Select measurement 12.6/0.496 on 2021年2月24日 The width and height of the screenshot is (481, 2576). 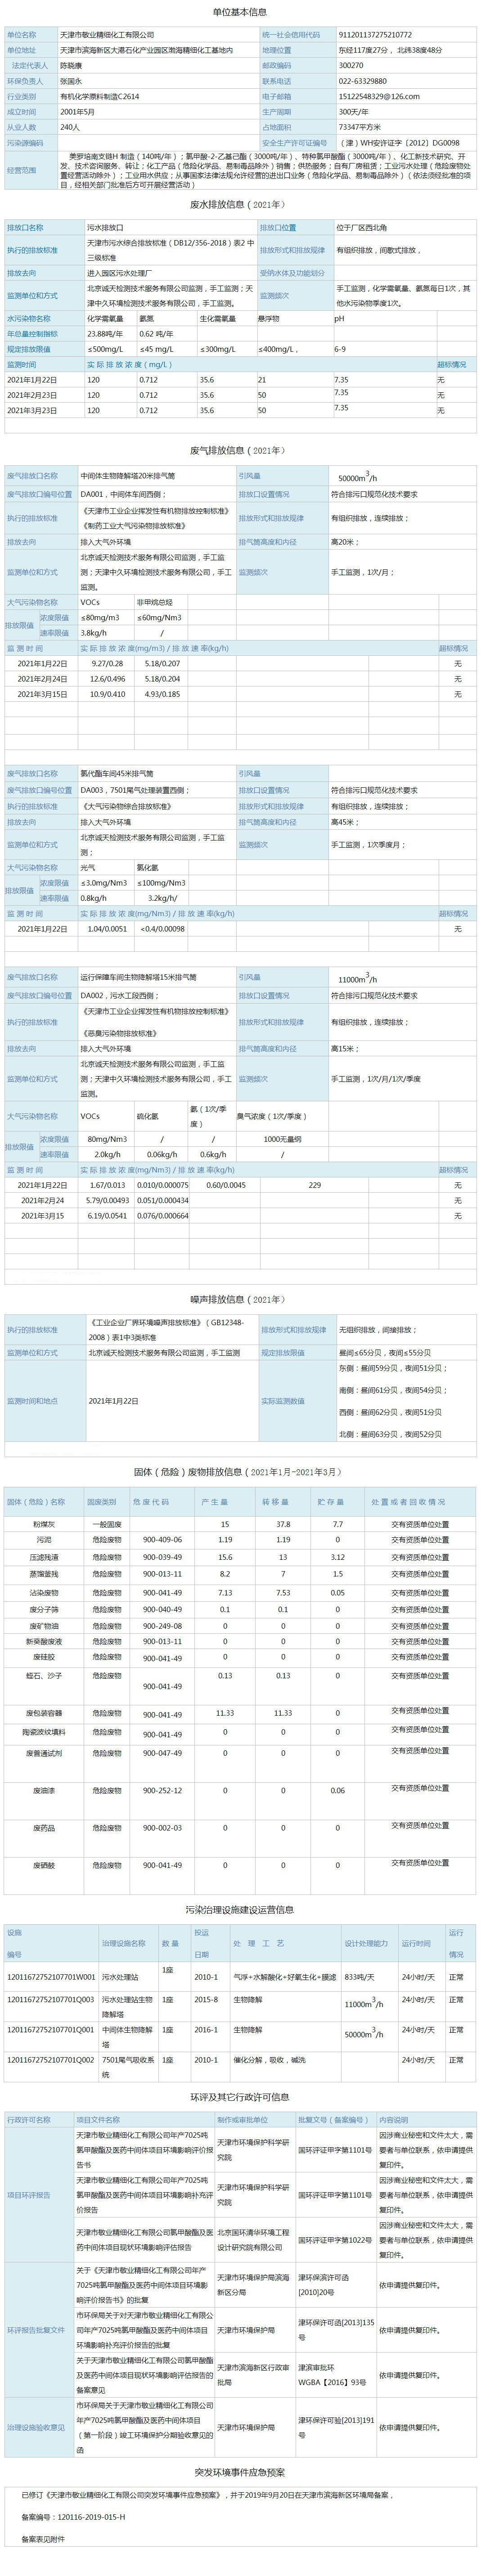pyautogui.click(x=109, y=678)
